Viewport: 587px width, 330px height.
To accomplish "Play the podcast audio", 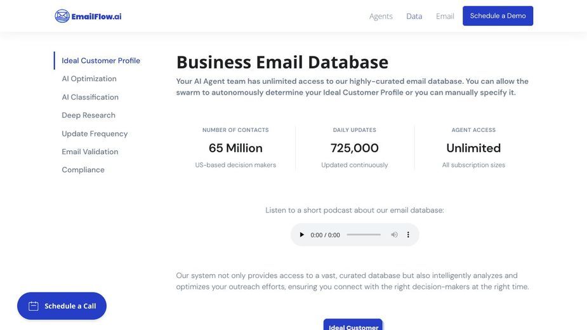I will coord(301,235).
